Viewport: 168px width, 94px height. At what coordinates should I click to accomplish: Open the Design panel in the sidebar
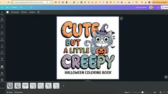pyautogui.click(x=2, y=13)
